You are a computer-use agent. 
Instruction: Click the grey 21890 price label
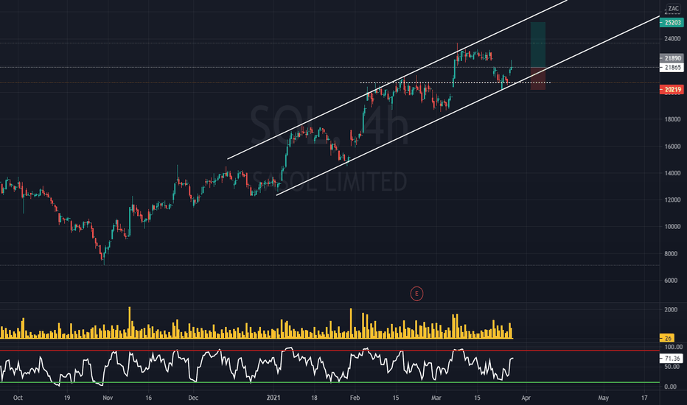(672, 58)
